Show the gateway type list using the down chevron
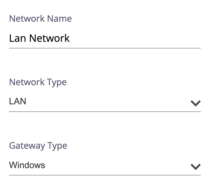Image resolution: width=211 pixels, height=194 pixels. tap(195, 167)
